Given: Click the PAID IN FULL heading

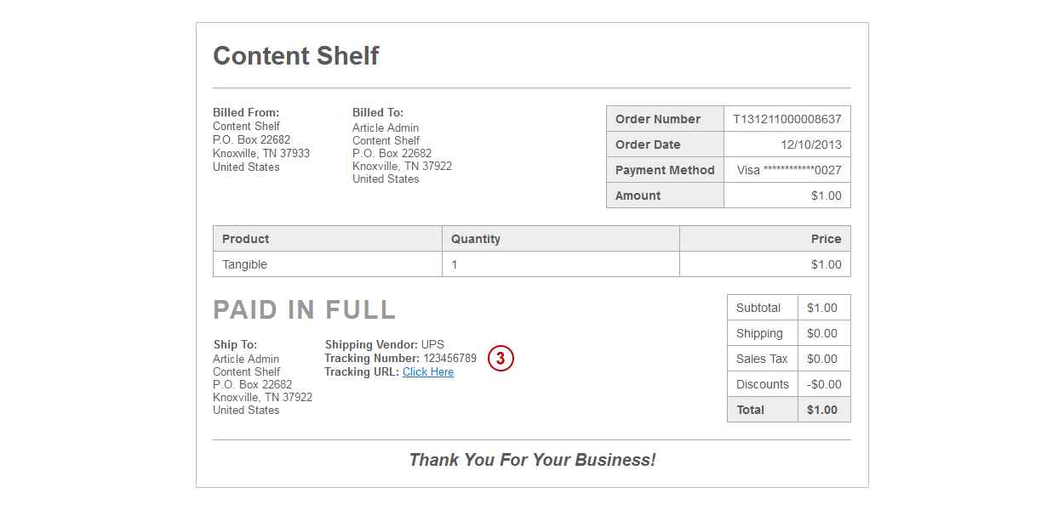Looking at the screenshot, I should [x=305, y=309].
